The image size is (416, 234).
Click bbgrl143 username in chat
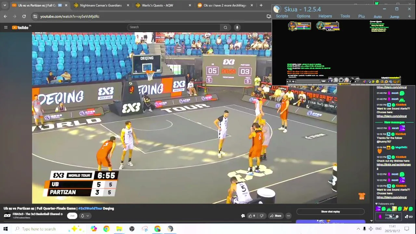point(401,148)
